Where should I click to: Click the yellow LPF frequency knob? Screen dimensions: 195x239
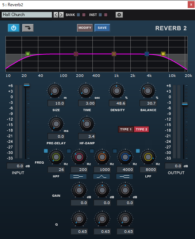pos(148,157)
